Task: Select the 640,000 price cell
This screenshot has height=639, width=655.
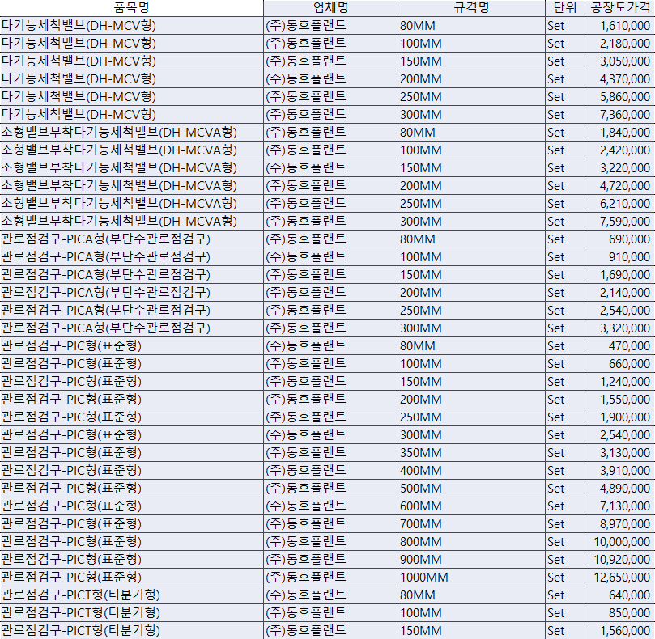Action: tap(620, 595)
